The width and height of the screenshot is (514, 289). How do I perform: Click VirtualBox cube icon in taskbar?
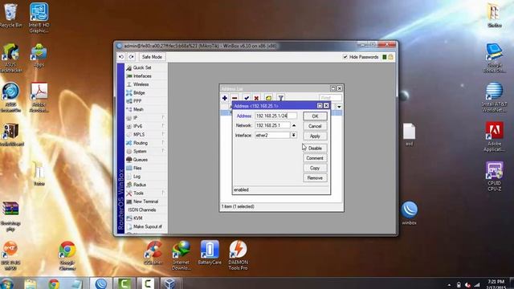pyautogui.click(x=169, y=283)
